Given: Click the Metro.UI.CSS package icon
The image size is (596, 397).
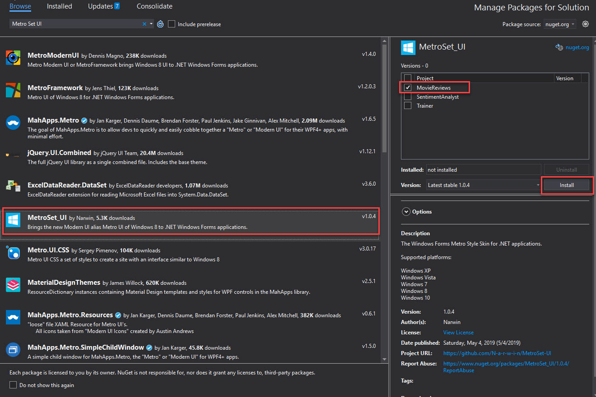Looking at the screenshot, I should (13, 252).
